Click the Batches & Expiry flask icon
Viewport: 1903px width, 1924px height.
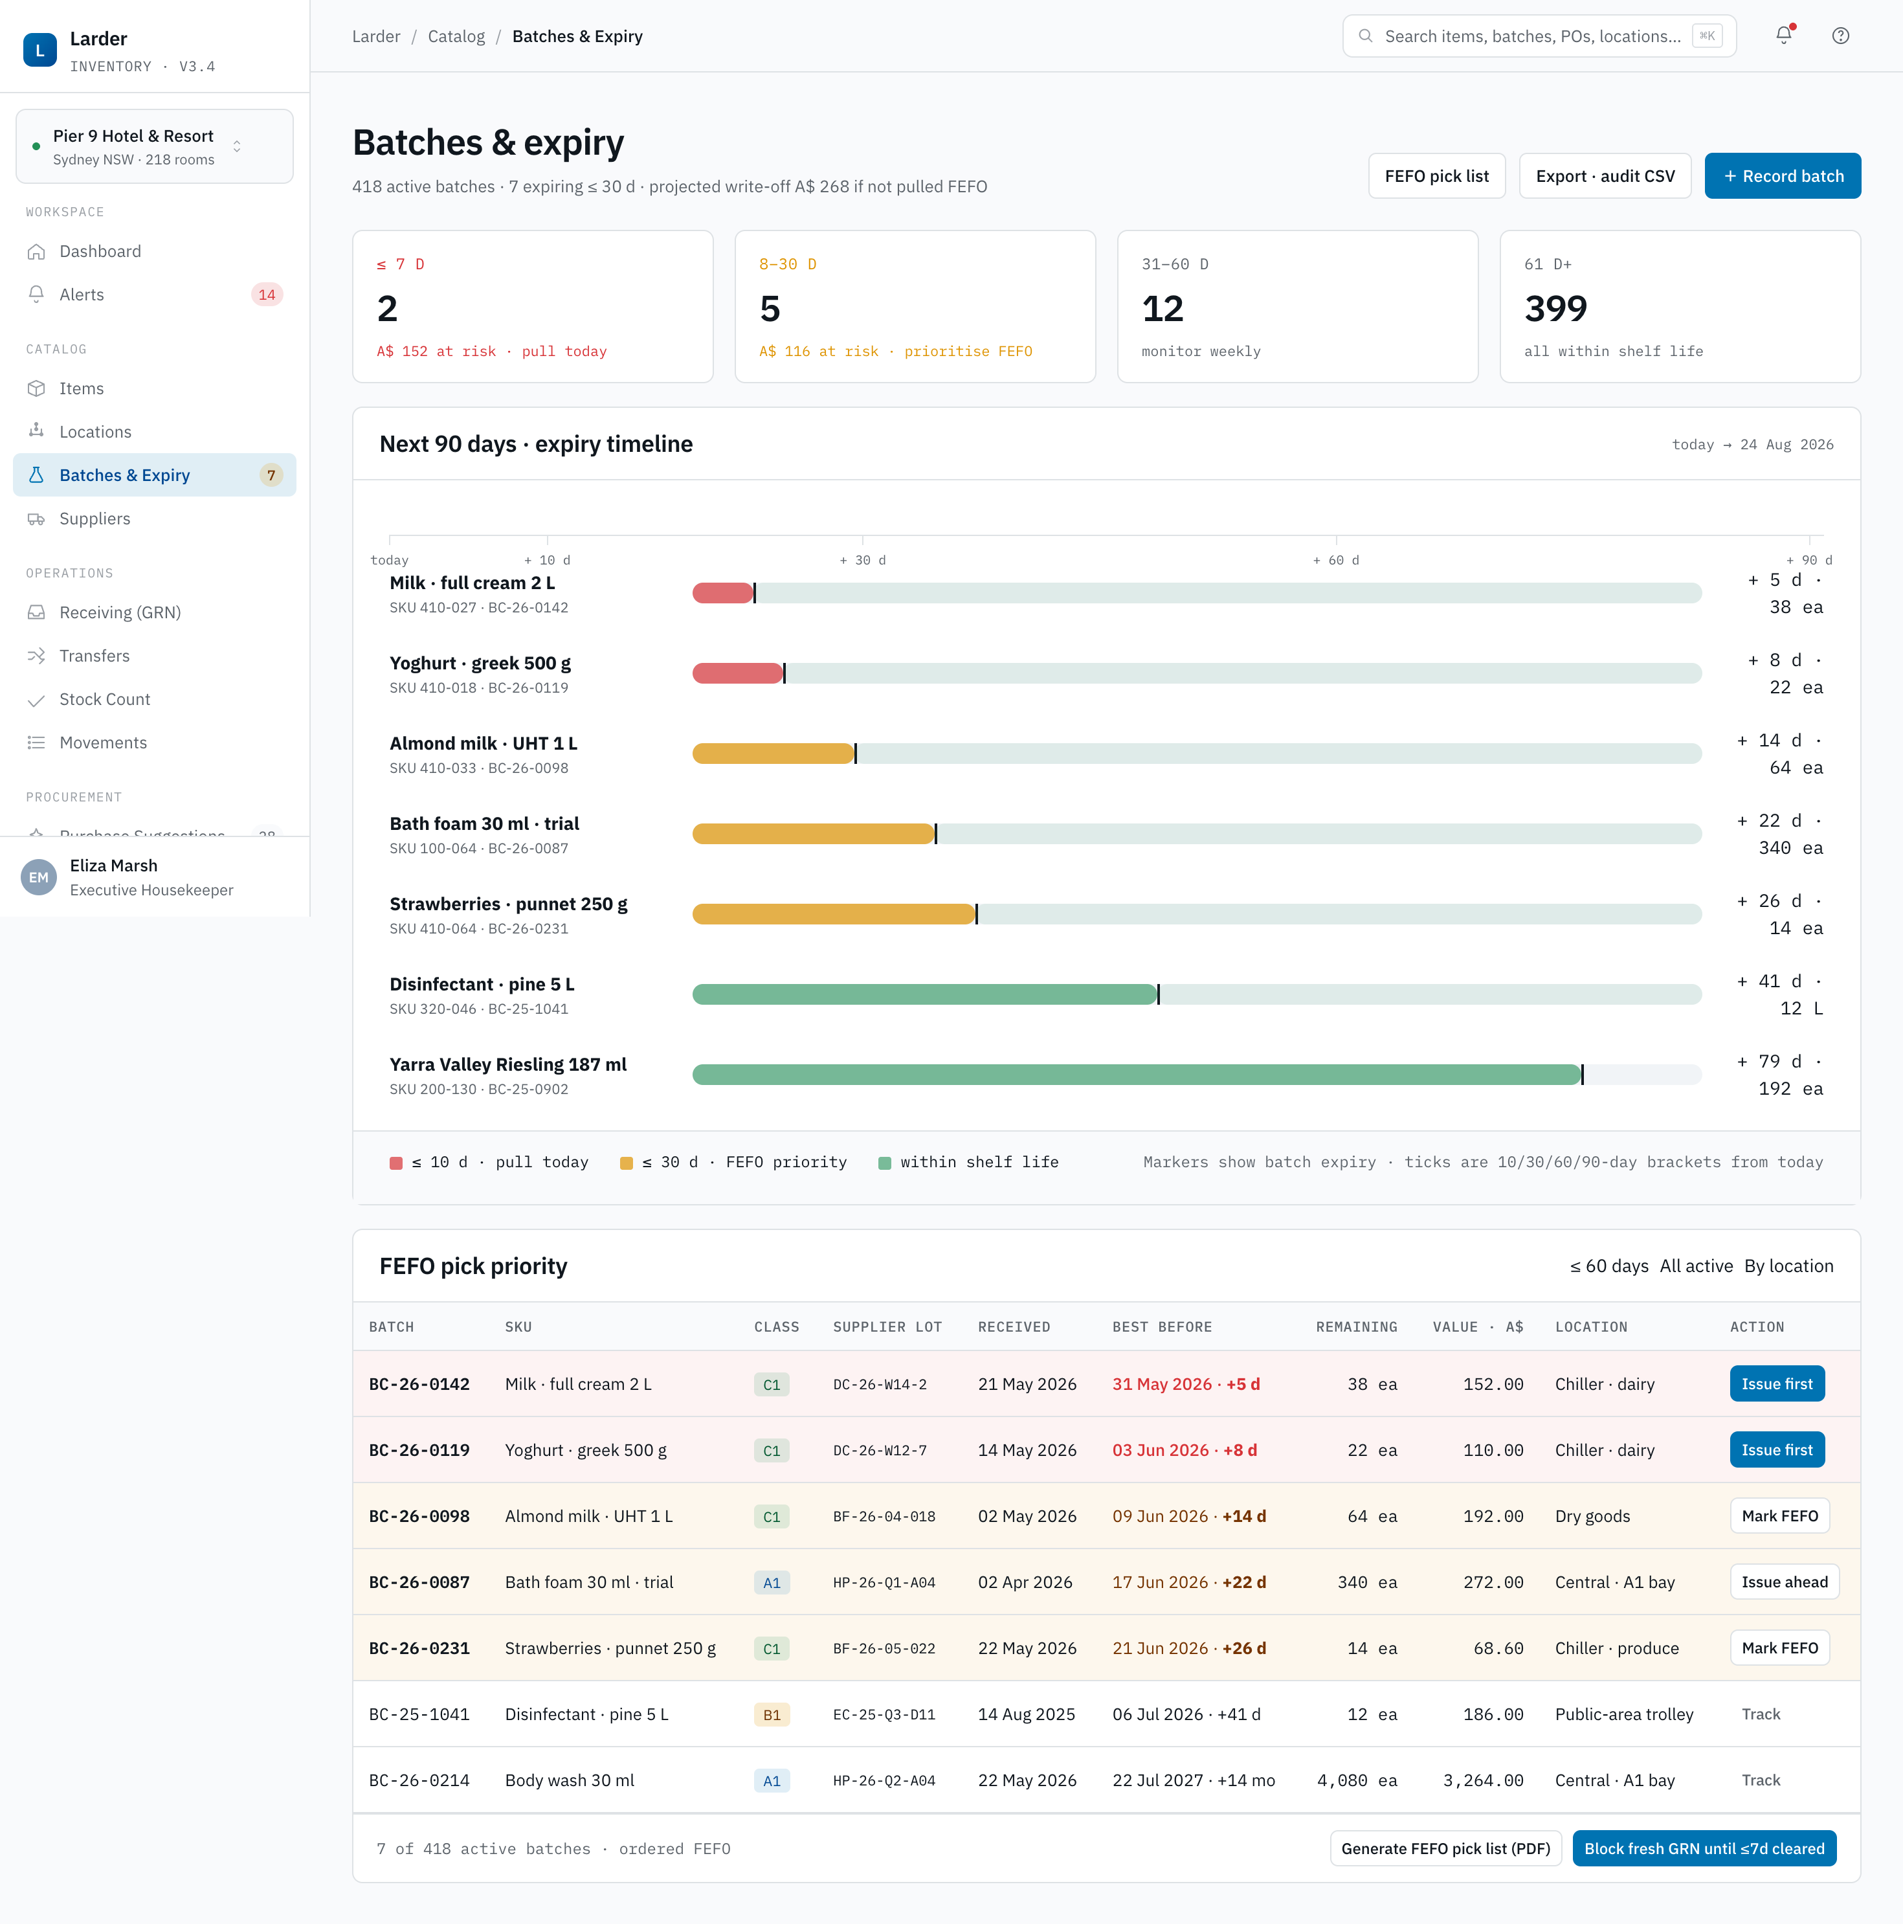(37, 475)
